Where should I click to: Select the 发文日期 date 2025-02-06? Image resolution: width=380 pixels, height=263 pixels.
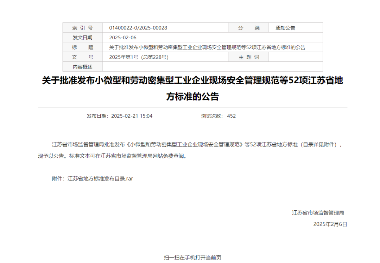(x=123, y=37)
